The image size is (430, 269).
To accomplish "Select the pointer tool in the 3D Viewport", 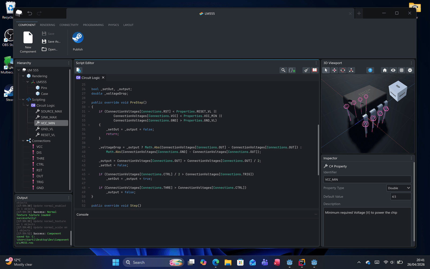I will [326, 70].
